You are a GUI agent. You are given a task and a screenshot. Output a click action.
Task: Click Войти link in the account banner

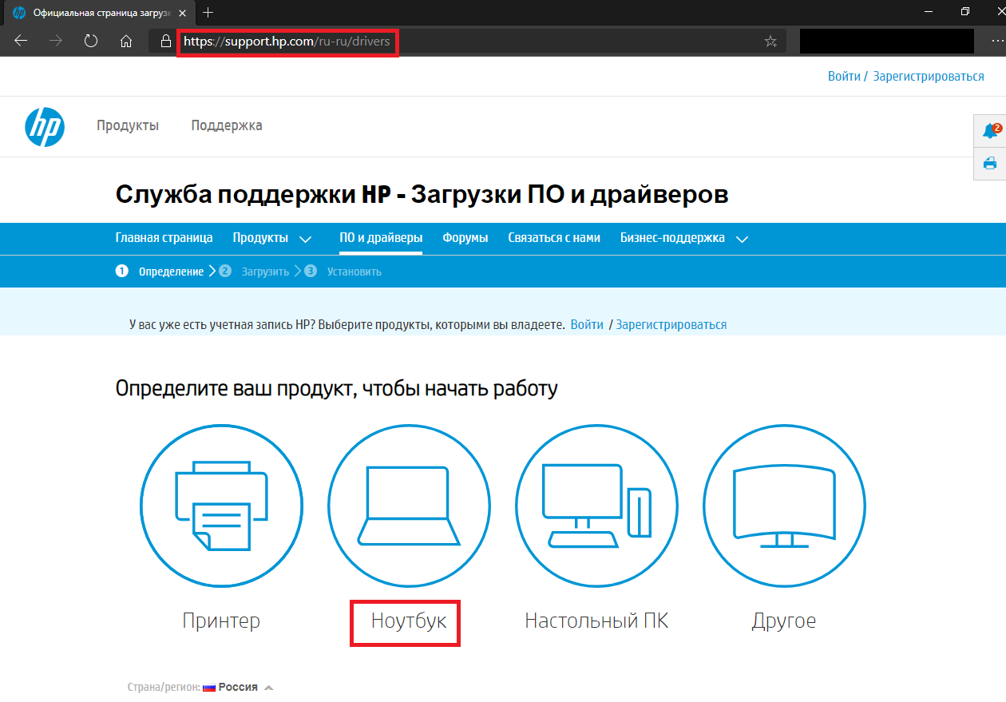587,325
